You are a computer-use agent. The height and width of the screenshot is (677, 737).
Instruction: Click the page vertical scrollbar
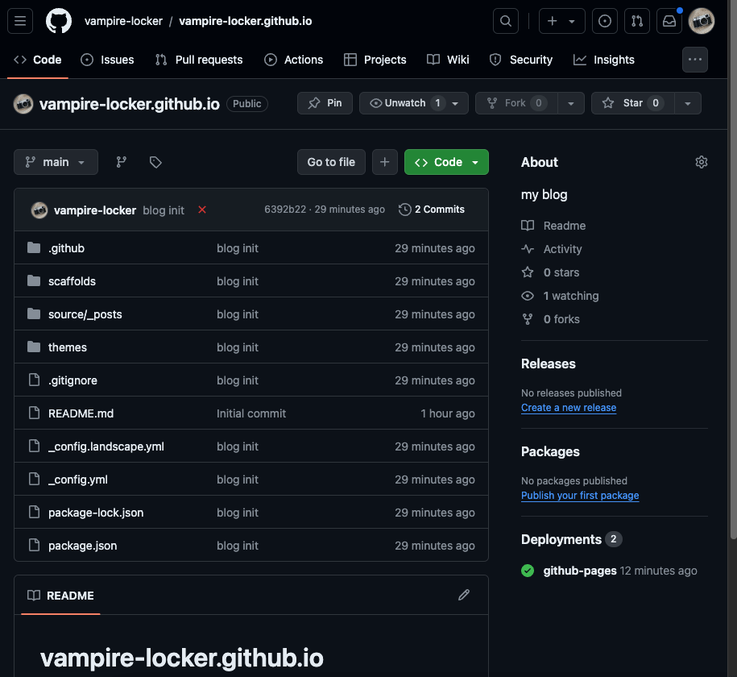(733, 271)
